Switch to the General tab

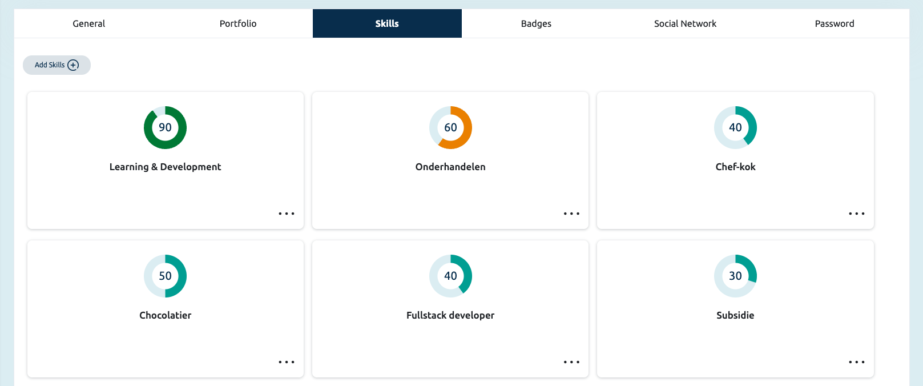89,23
